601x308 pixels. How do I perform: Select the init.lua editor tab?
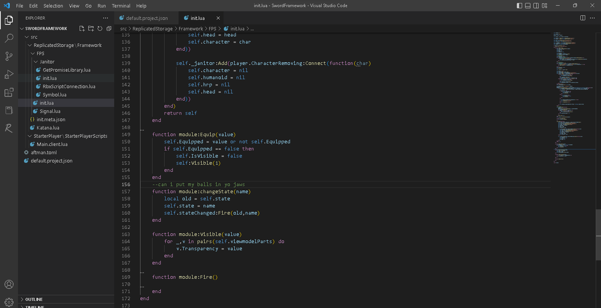coord(200,18)
